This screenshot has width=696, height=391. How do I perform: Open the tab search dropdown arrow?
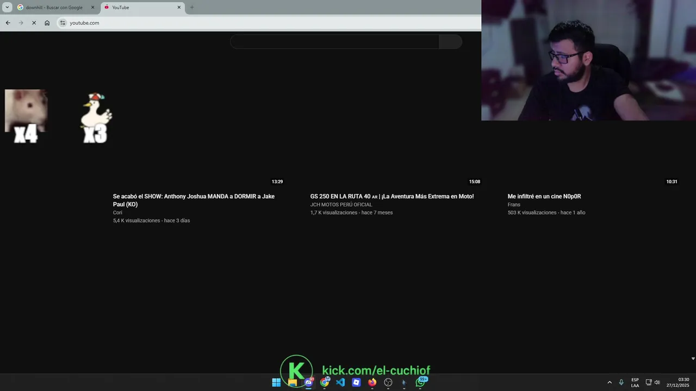7,8
